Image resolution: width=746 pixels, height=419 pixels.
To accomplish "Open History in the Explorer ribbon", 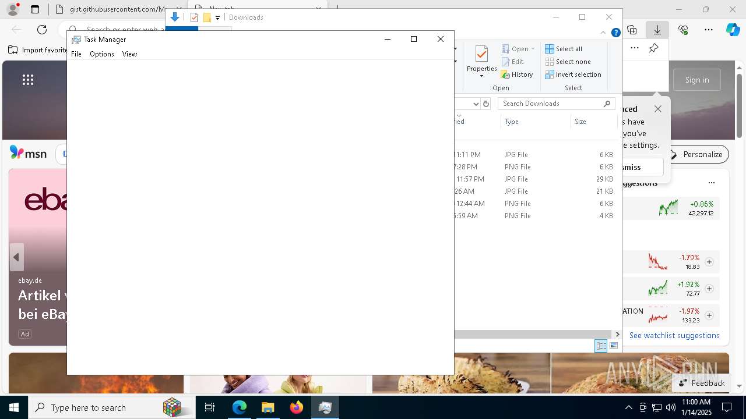I will tap(517, 74).
